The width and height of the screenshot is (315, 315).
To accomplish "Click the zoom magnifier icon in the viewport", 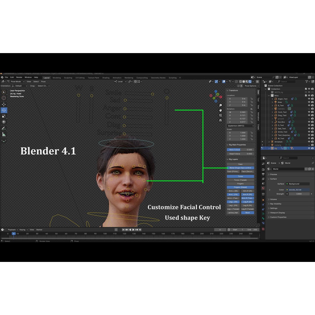I will 220,105.
